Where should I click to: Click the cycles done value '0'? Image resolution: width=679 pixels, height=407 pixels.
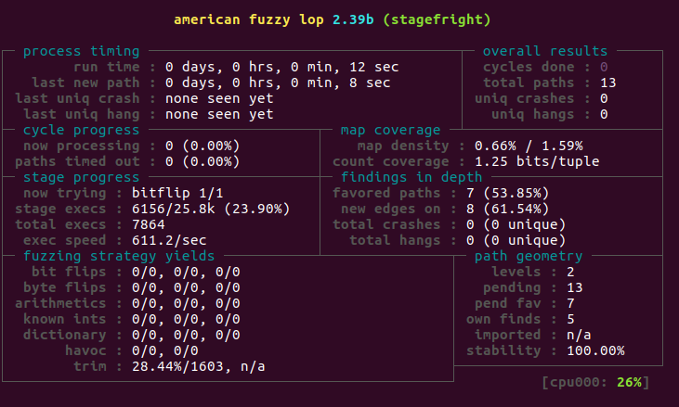[604, 67]
